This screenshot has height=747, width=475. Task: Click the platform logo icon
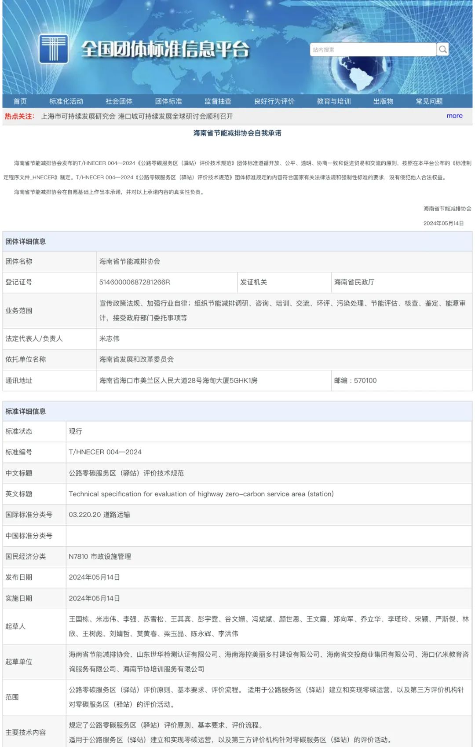(53, 48)
